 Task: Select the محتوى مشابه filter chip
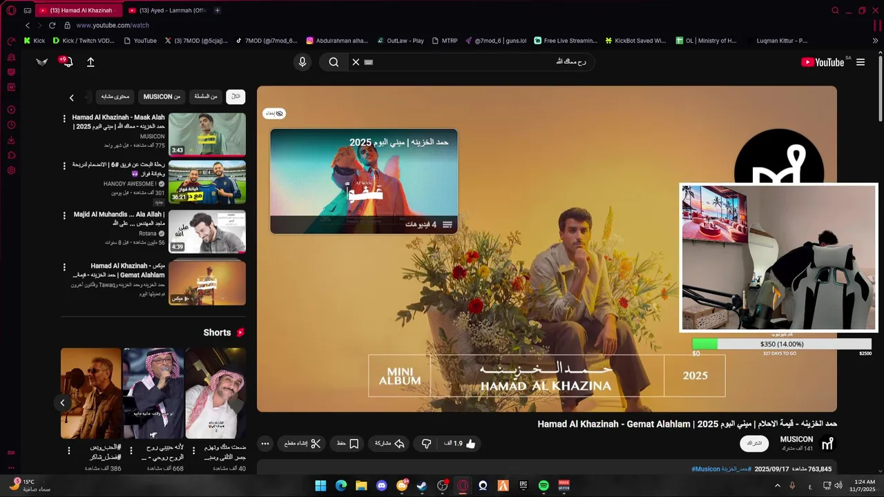pos(115,97)
